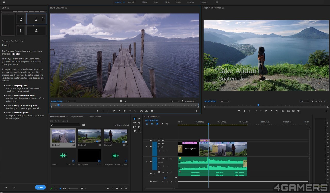Activate the Pen tool
The height and width of the screenshot is (193, 330).
(139, 127)
